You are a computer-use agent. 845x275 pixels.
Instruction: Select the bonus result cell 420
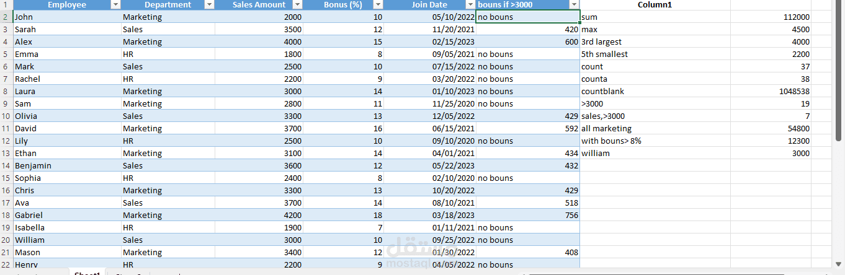click(528, 29)
